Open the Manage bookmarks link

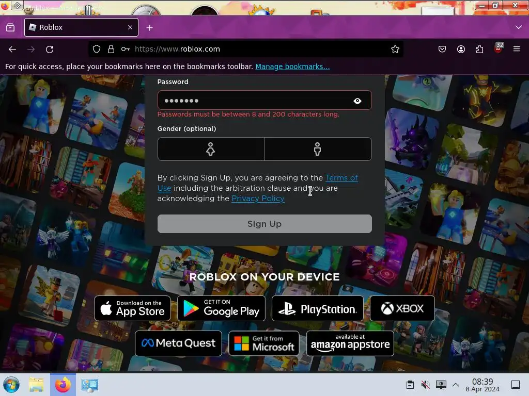coord(292,67)
